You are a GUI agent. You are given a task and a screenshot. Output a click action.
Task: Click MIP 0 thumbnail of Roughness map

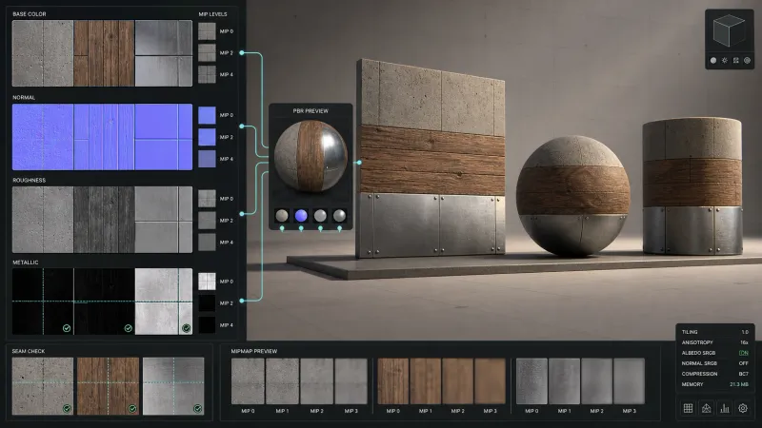[207, 199]
